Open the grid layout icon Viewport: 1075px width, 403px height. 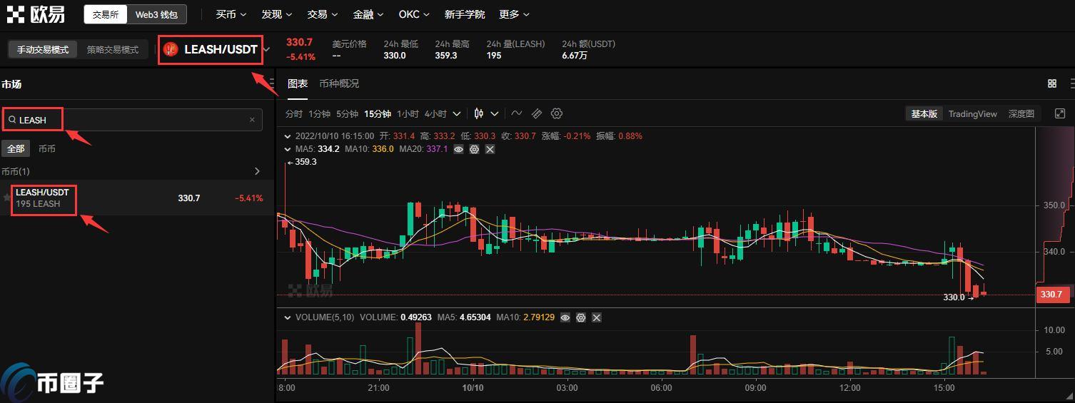(x=1051, y=83)
